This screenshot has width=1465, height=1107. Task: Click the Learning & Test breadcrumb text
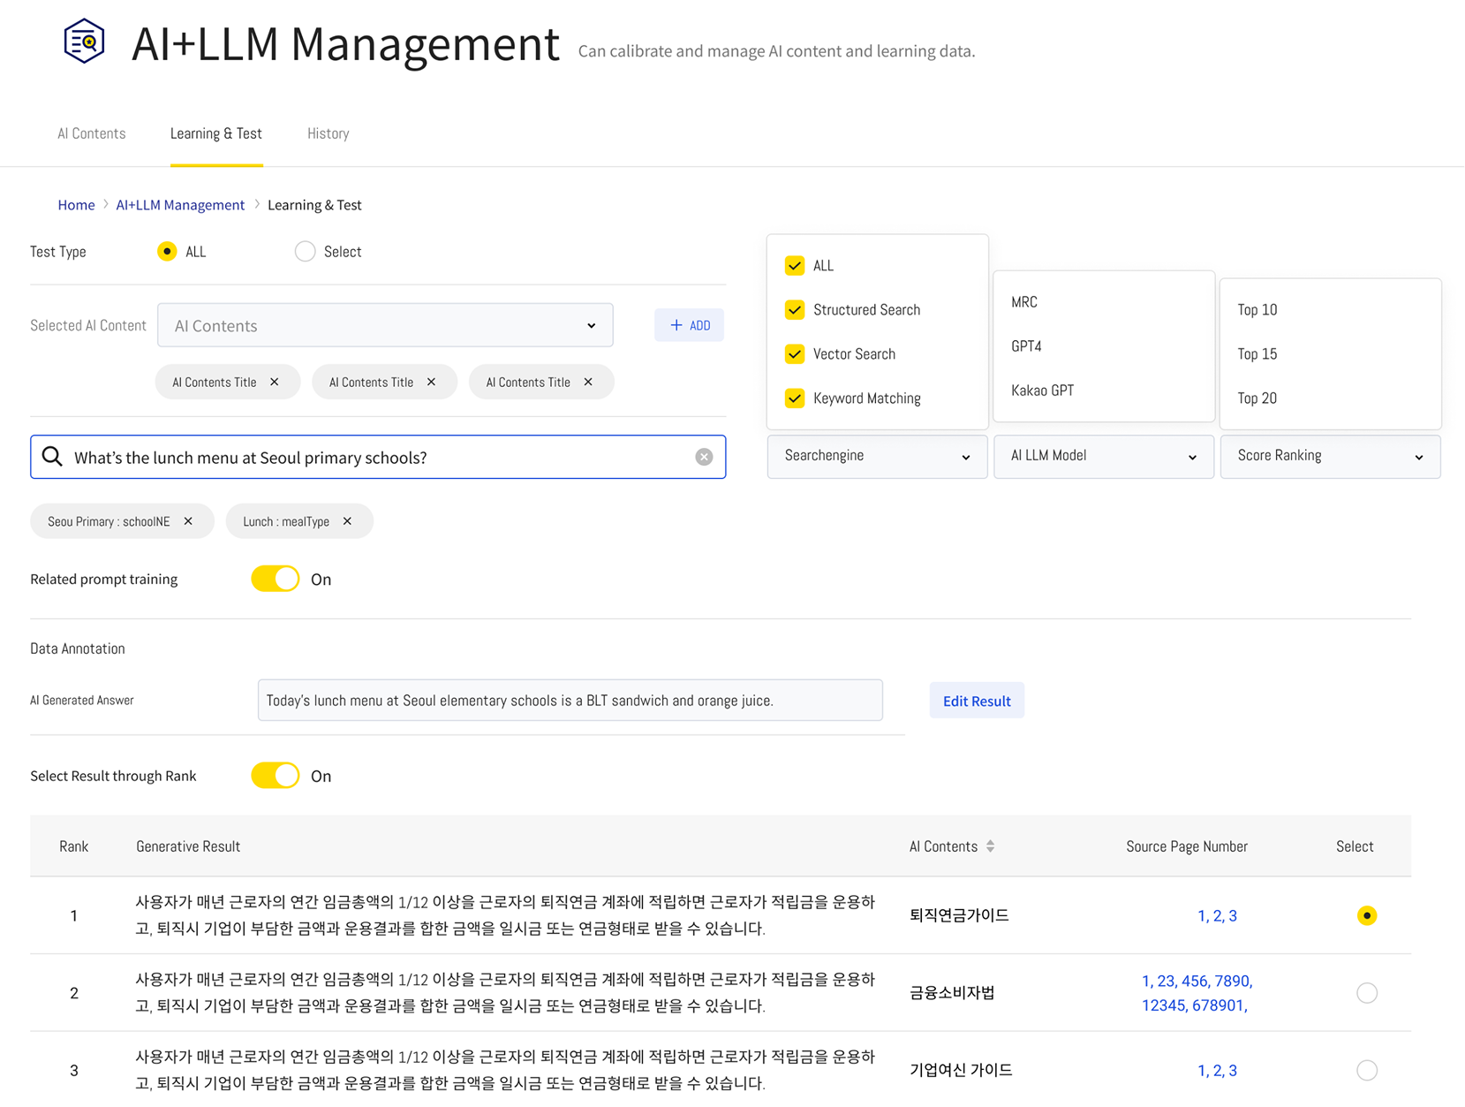(314, 205)
